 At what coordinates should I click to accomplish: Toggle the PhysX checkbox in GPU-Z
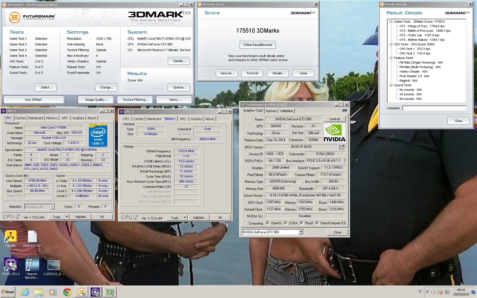click(302, 223)
